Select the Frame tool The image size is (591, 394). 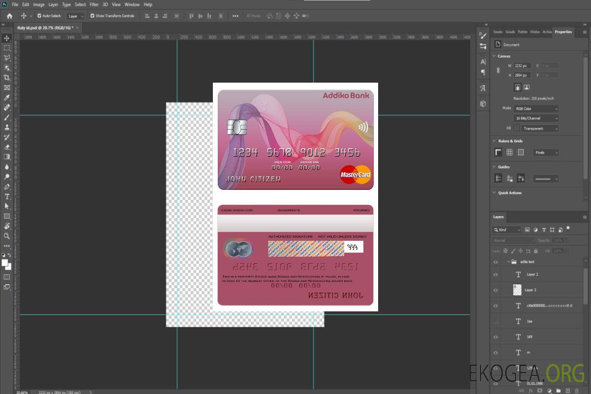click(7, 88)
